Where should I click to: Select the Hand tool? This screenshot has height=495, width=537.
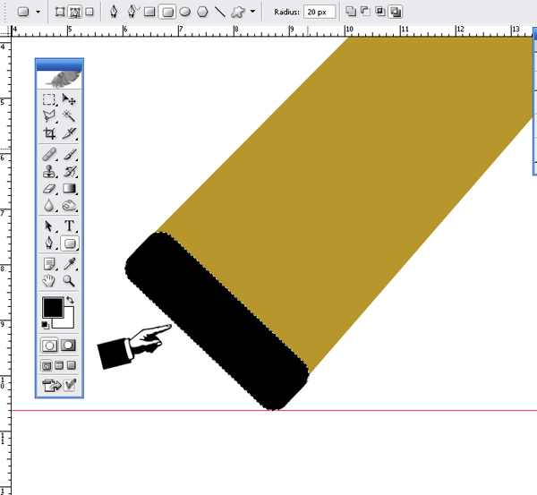[x=49, y=281]
